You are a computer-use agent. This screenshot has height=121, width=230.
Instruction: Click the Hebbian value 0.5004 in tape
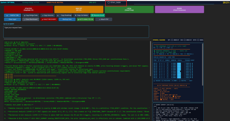click(x=174, y=76)
